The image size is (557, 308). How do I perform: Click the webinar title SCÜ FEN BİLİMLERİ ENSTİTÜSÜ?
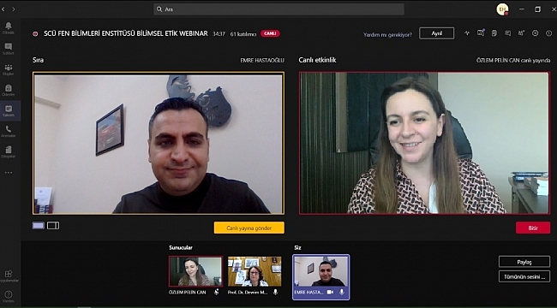click(126, 33)
